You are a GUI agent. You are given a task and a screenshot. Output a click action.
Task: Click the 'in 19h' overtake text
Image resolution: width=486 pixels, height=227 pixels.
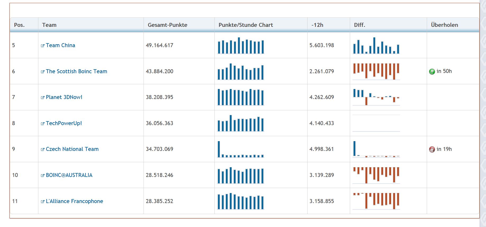(444, 149)
